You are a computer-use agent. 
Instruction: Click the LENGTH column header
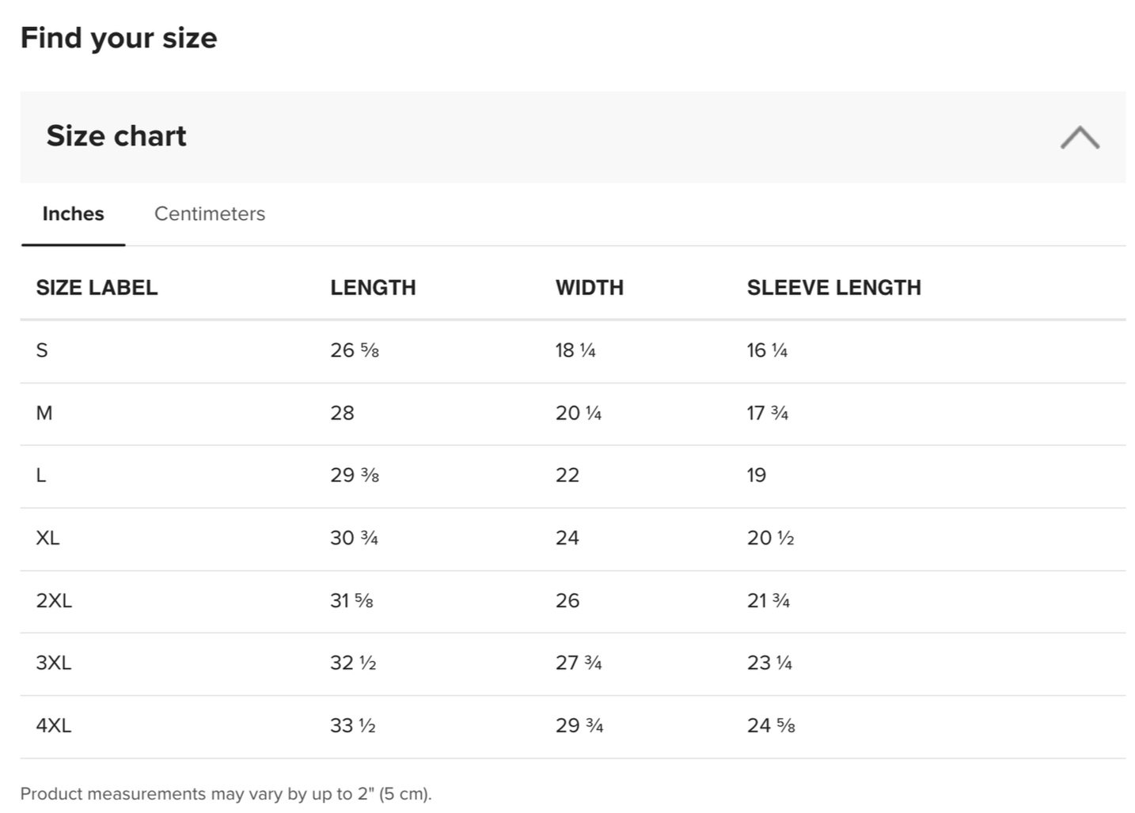[x=373, y=288]
